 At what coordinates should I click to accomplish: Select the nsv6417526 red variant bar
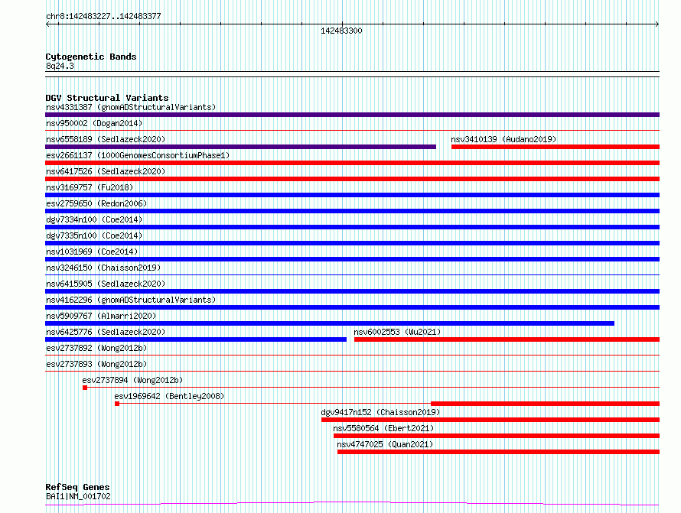[352, 179]
